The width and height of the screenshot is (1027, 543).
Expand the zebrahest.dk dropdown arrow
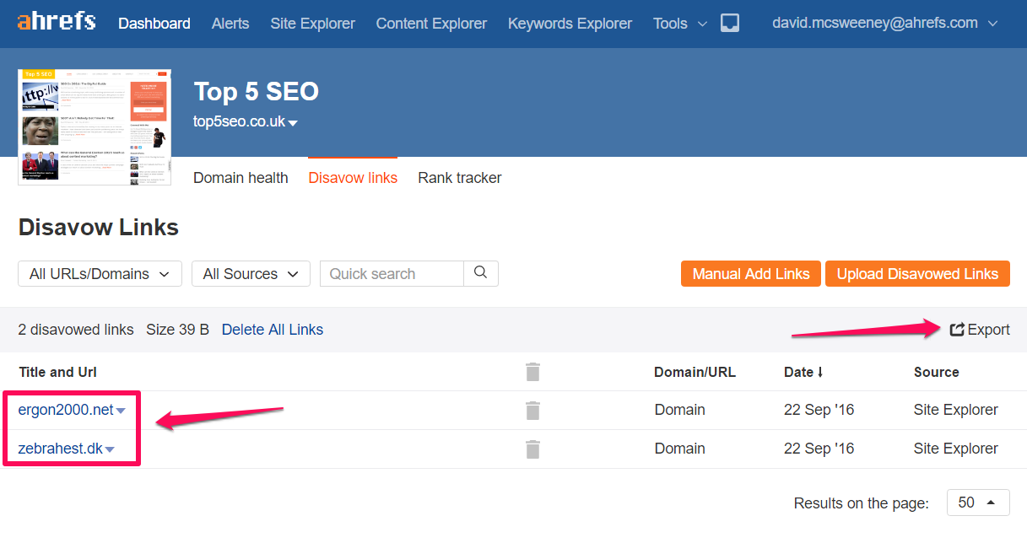[x=110, y=449]
